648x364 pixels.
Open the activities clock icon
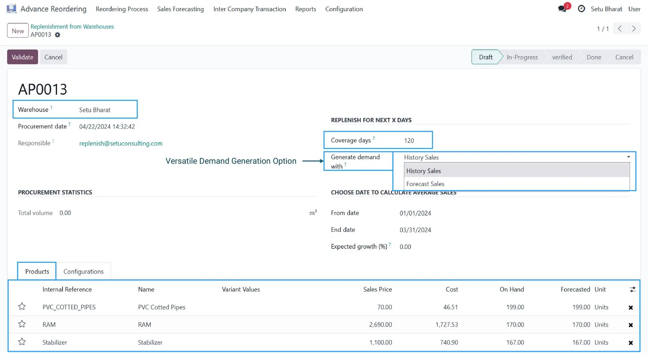(x=581, y=9)
